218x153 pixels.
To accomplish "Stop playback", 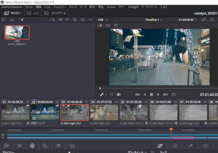I will click(x=151, y=94).
